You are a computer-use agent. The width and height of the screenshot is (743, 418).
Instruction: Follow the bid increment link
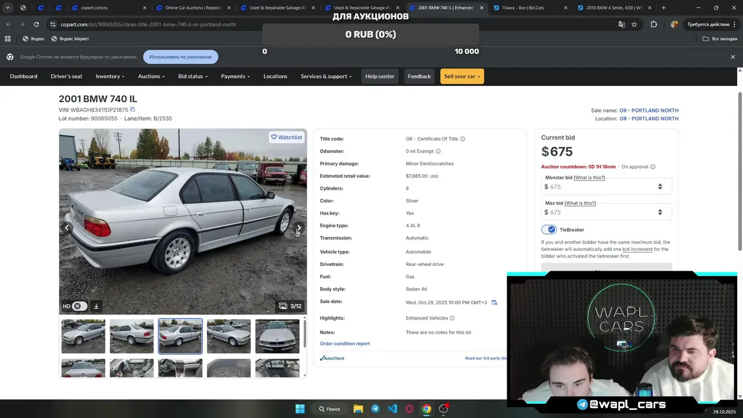pos(637,249)
